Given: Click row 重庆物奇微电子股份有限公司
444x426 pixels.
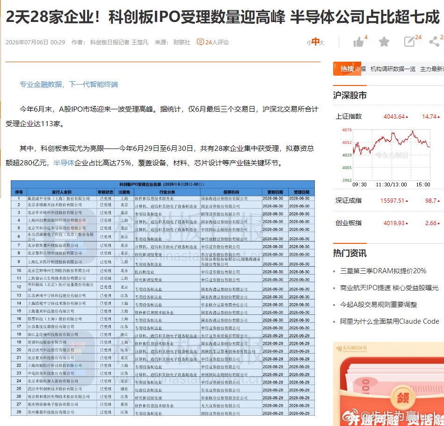Looking at the screenshot, I should pyautogui.click(x=162, y=405).
